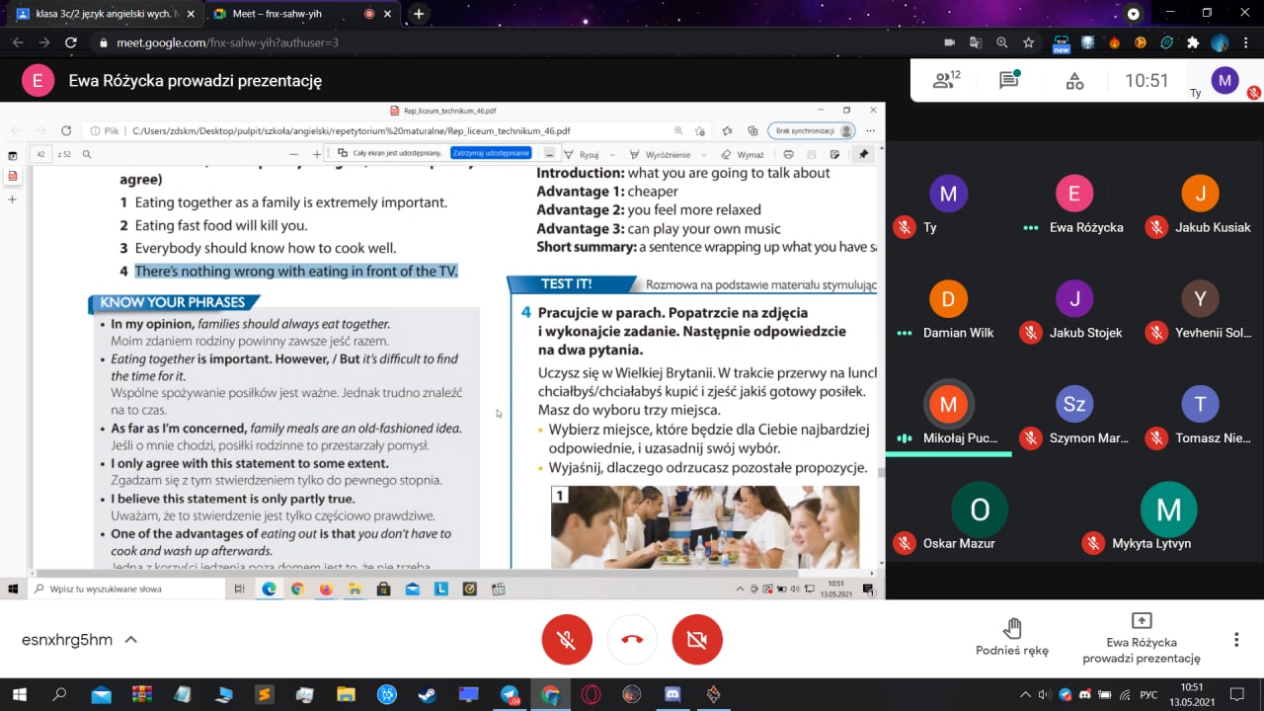Expand the Wyróżnienie dropdown arrow
Viewport: 1264px width, 711px height.
tap(704, 155)
